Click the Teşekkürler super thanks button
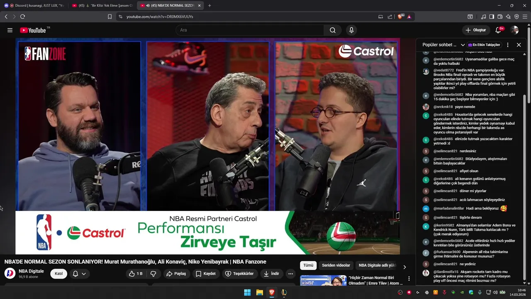 coord(239,274)
